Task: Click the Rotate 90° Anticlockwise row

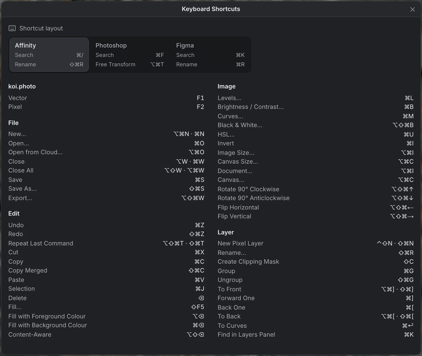Action: [x=315, y=198]
